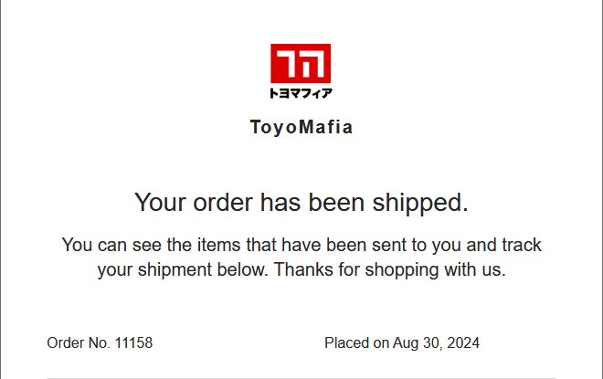The height and width of the screenshot is (379, 603).
Task: Click the word "been" in the heading
Action: (x=336, y=203)
